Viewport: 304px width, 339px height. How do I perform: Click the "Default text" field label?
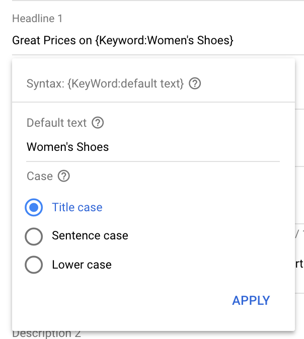click(x=57, y=123)
